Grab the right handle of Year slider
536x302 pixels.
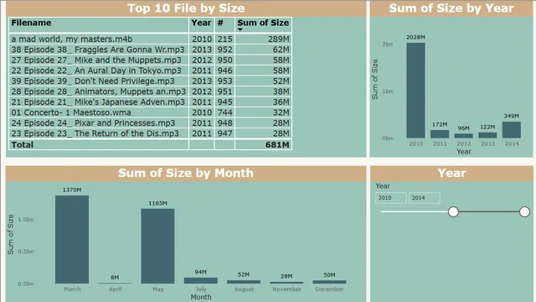pos(524,212)
